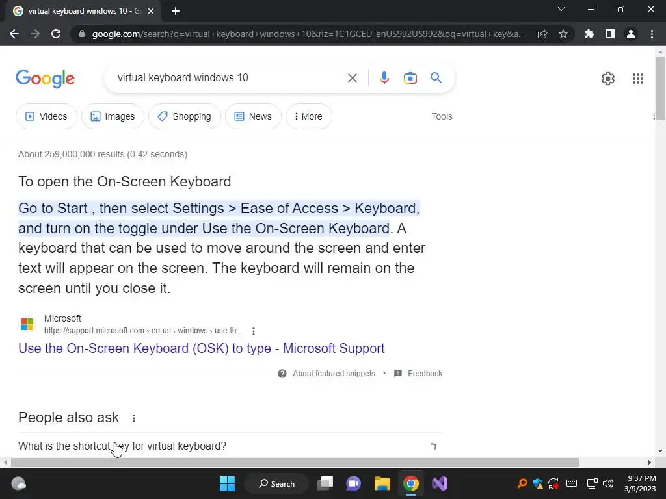Image resolution: width=666 pixels, height=499 pixels.
Task: Clear the search box text
Action: [x=352, y=78]
